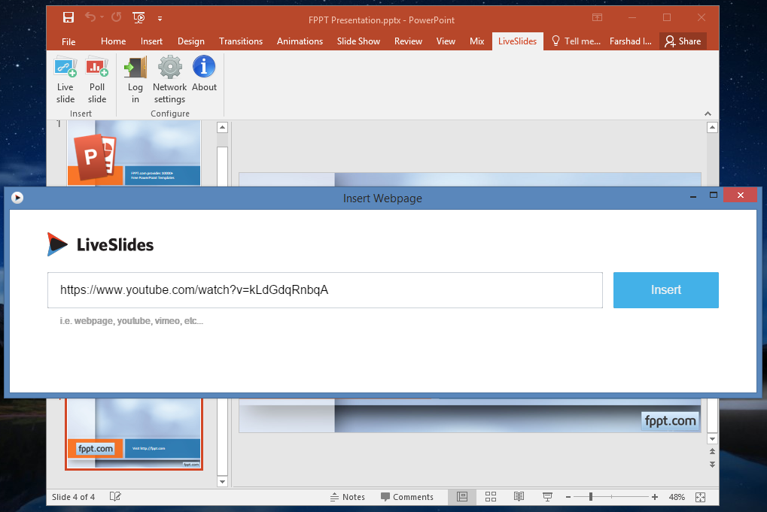Toggle the Comments pane

407,496
